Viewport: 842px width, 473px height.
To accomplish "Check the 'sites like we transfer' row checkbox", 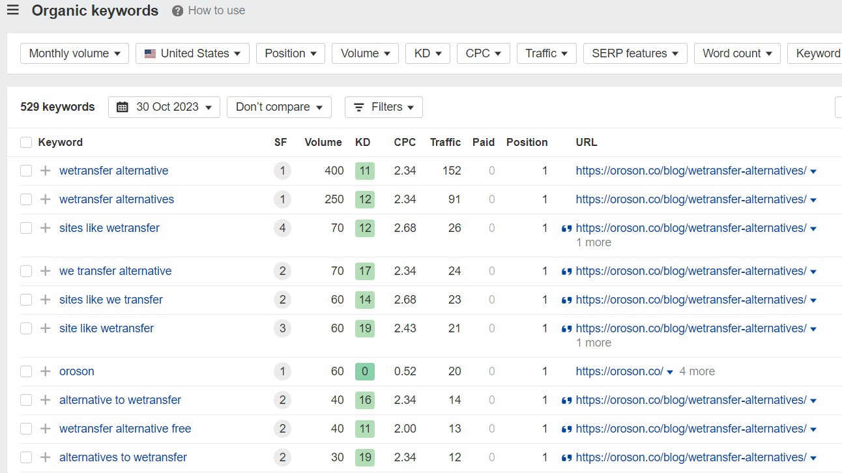I will 26,300.
